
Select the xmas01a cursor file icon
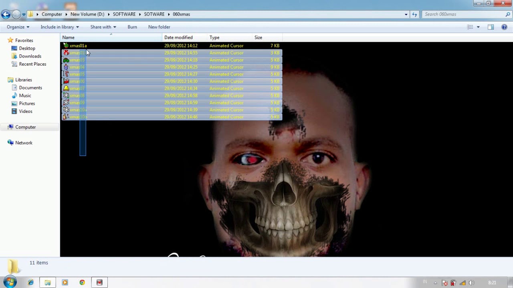(66, 46)
